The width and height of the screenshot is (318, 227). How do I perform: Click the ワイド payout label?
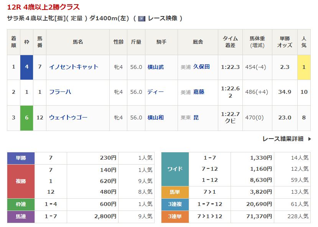pos(175,169)
